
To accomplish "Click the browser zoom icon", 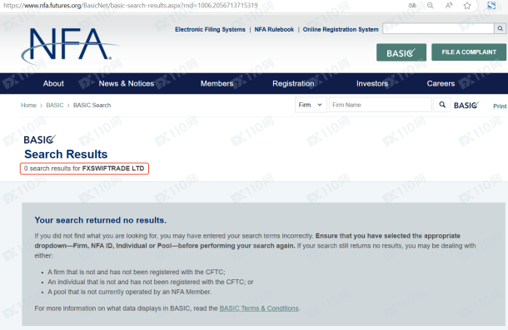I will click(x=431, y=6).
